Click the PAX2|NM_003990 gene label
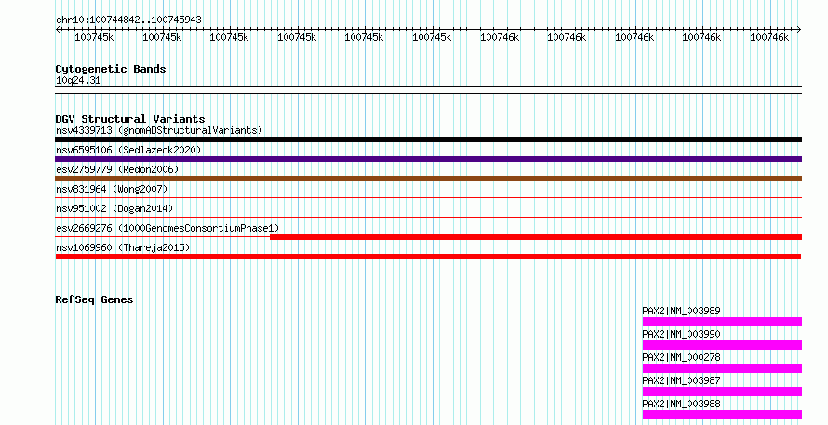 [x=681, y=334]
